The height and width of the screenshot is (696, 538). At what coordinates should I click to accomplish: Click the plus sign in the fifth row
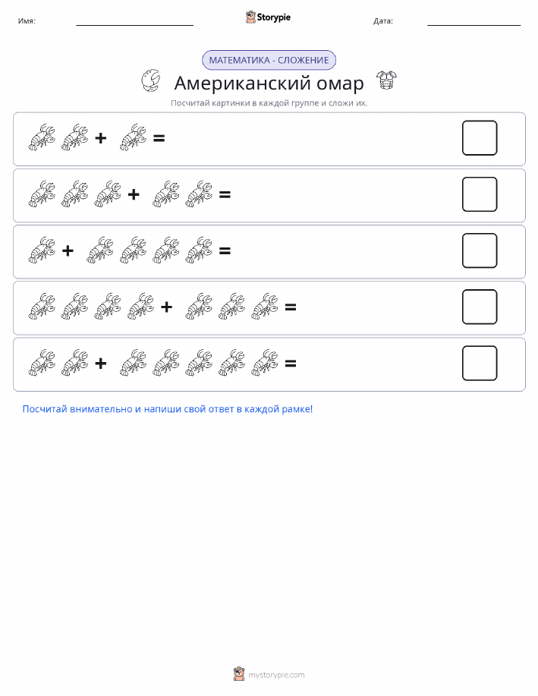[x=101, y=364]
